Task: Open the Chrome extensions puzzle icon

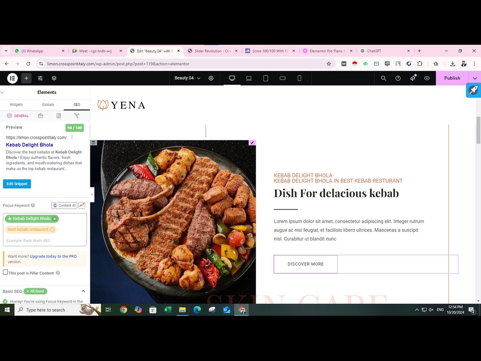Action: [419, 64]
